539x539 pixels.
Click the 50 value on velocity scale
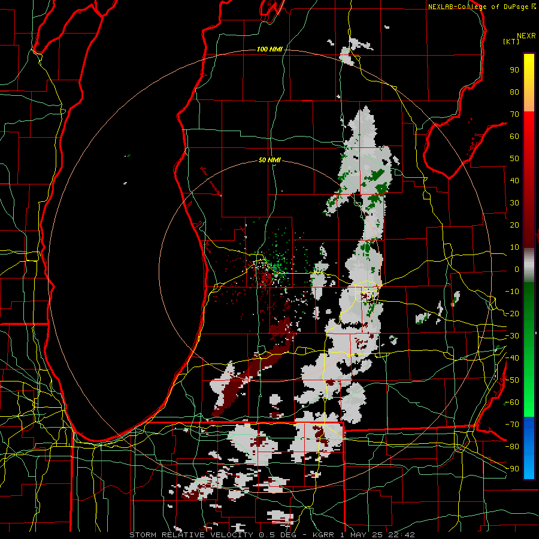(x=514, y=159)
